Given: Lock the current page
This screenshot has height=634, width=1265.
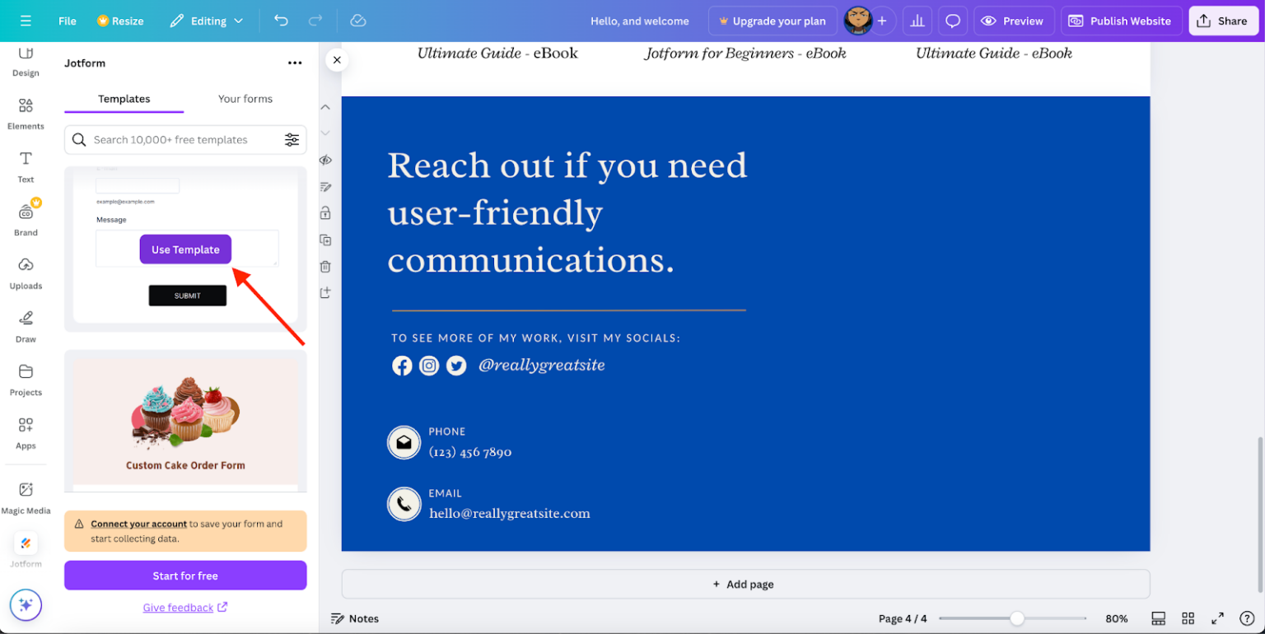Looking at the screenshot, I should click(325, 212).
